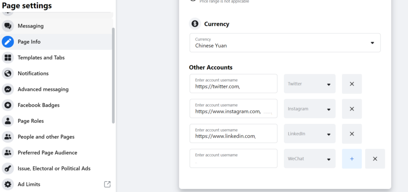Open the WeChat account type dropdown
408x192 pixels.
309,159
